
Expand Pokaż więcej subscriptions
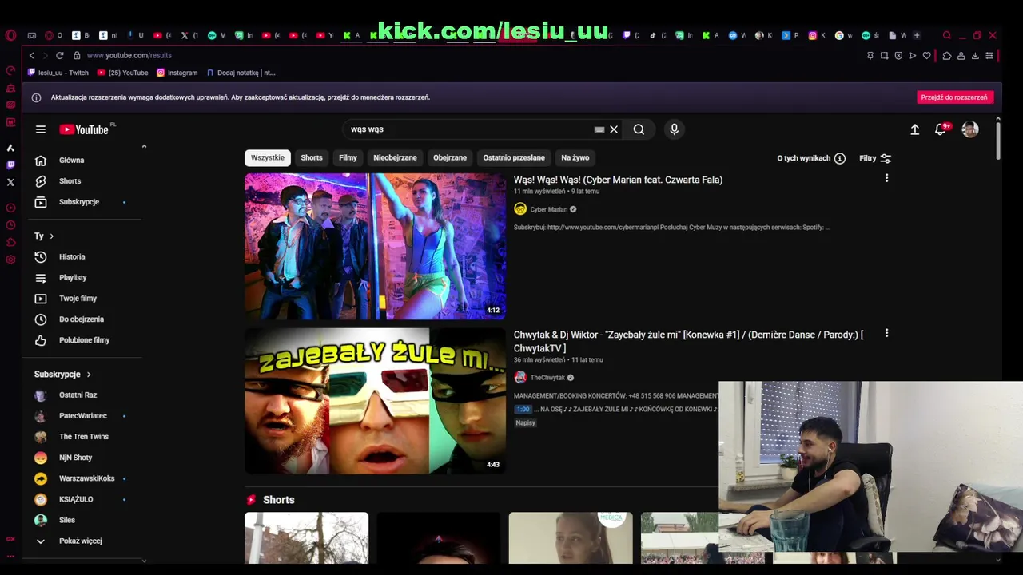[x=84, y=541]
